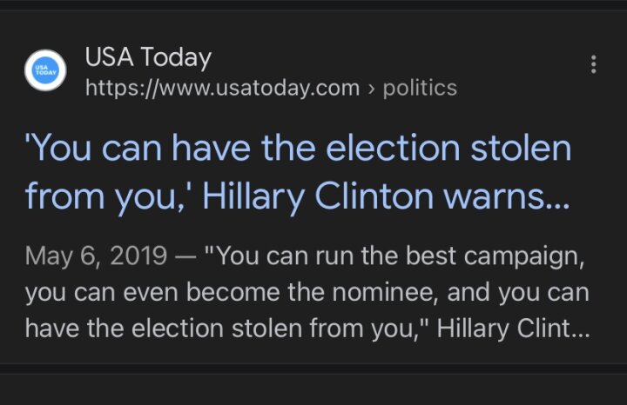Click the breadcrumb chevron before 'politics'
The image size is (627, 405).
coord(372,89)
